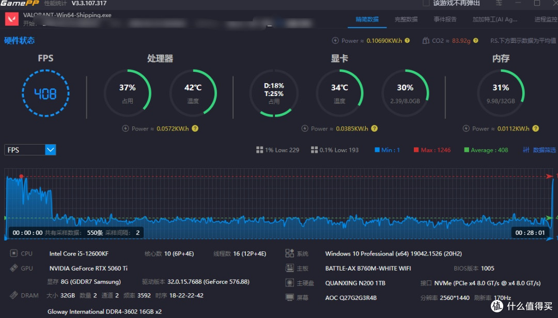Click the 数据筛选 data filter link

[x=545, y=150]
